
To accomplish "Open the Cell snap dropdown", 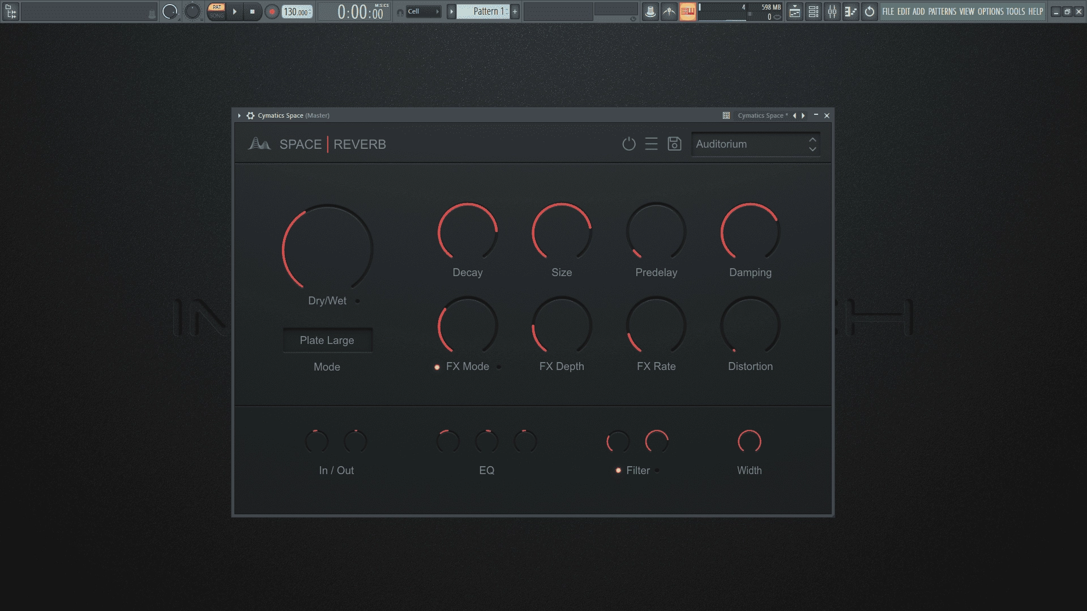I will [423, 11].
